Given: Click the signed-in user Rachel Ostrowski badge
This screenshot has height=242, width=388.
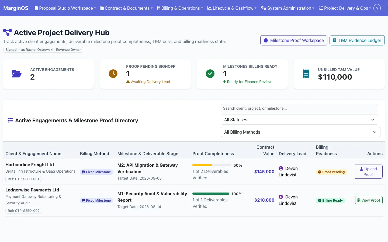Looking at the screenshot, I should click(x=43, y=50).
